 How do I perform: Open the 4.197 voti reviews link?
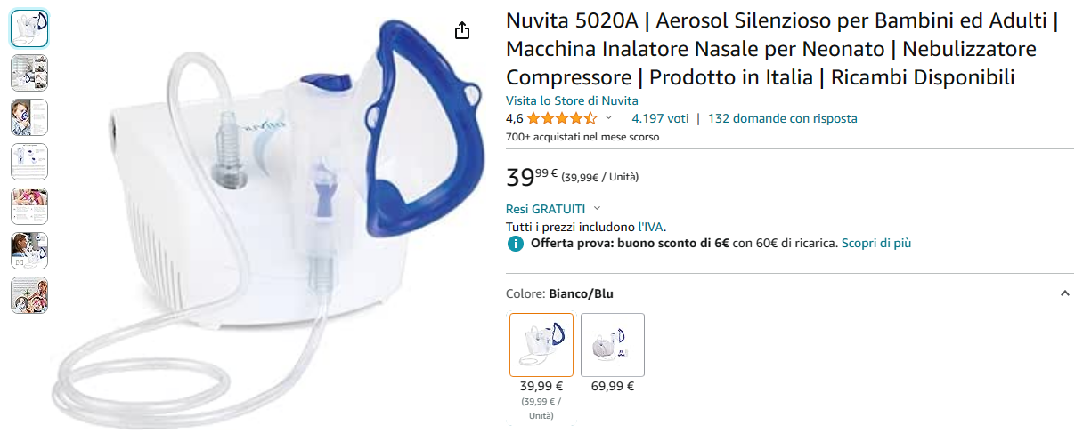660,118
